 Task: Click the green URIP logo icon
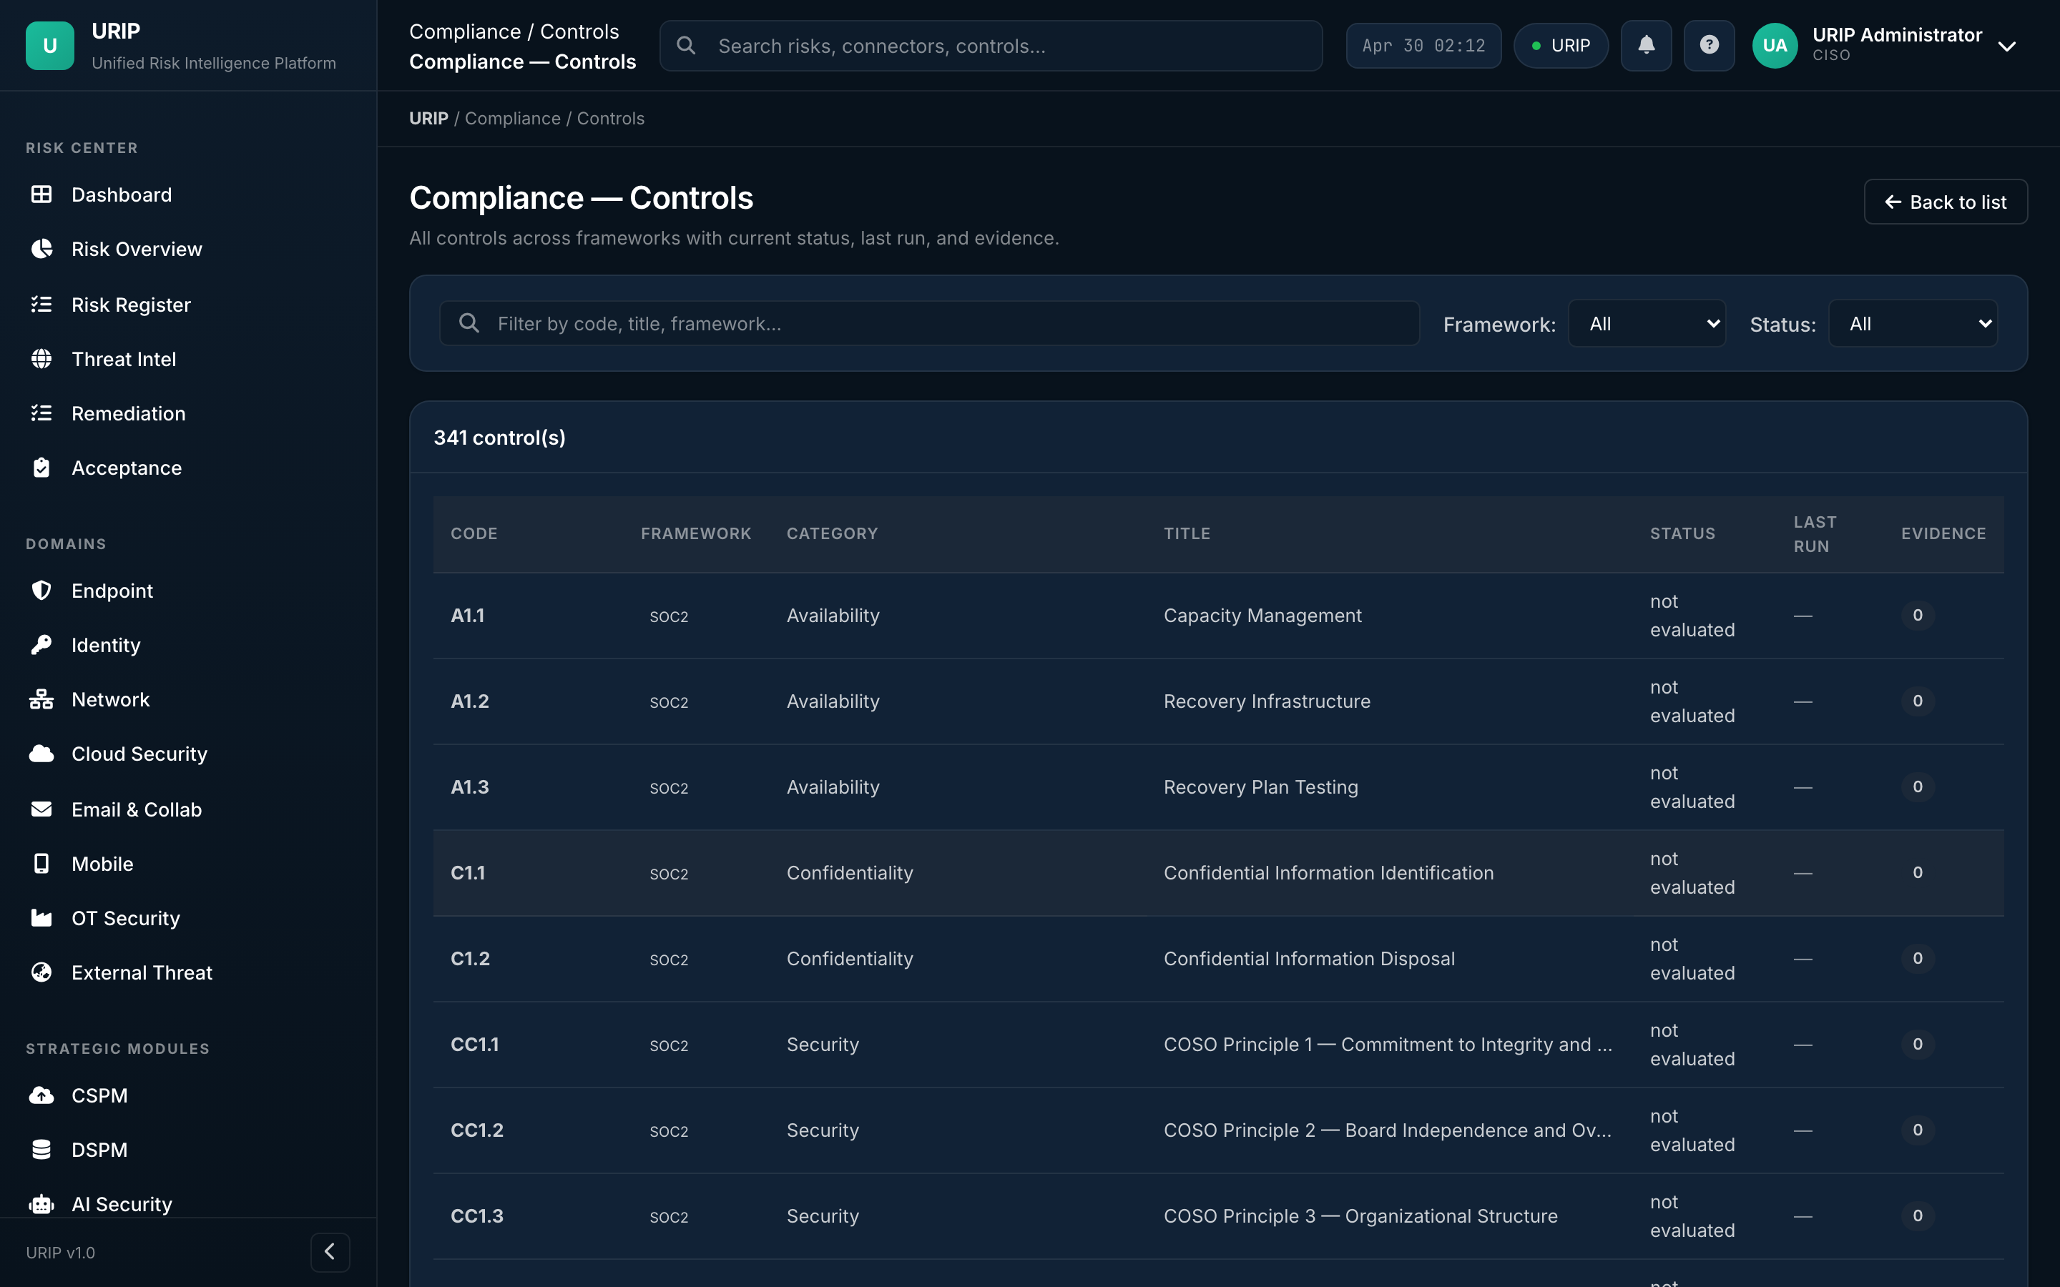pos(49,45)
